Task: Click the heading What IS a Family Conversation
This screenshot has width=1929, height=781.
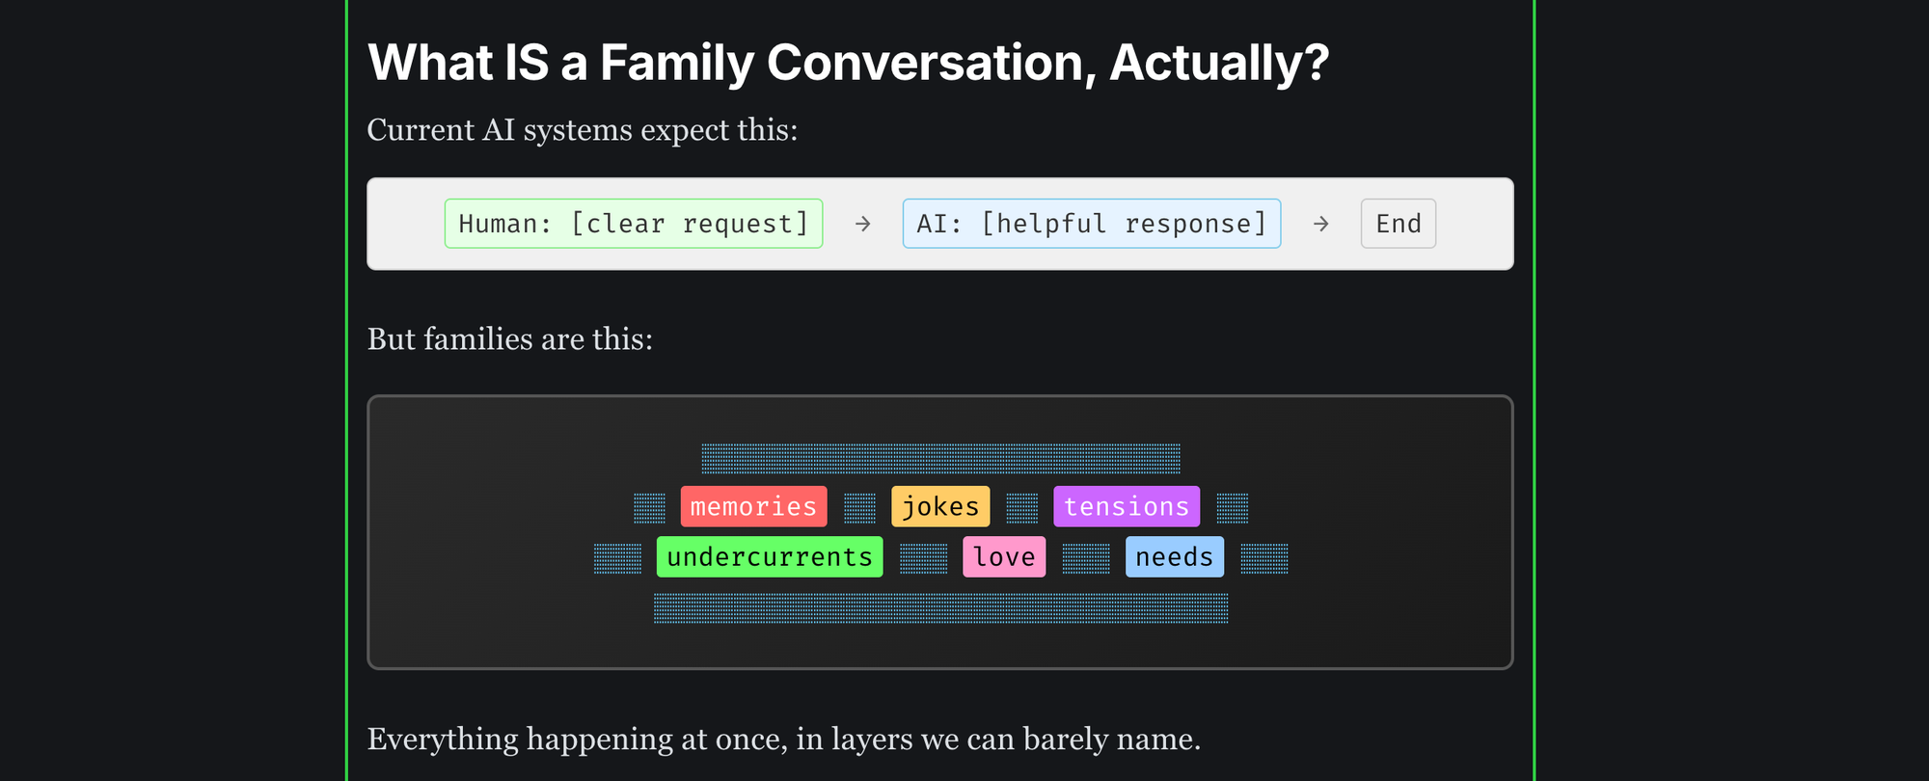Action: 849,63
